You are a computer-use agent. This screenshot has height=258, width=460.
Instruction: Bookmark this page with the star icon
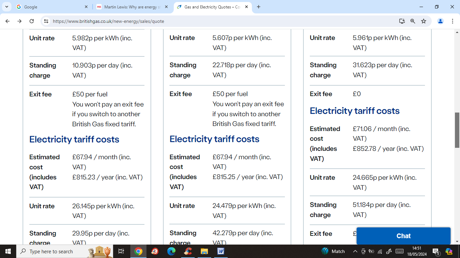pos(424,21)
